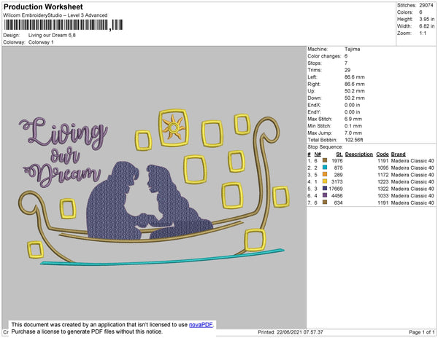Viewport: 438px width, 338px height.
Task: Click the Left value '86.6 mm'
Action: [355, 77]
